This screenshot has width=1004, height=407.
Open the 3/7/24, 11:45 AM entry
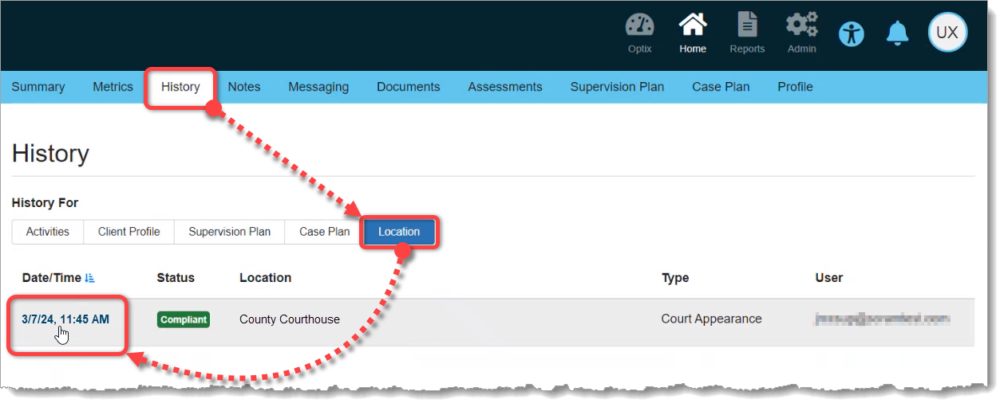[65, 319]
